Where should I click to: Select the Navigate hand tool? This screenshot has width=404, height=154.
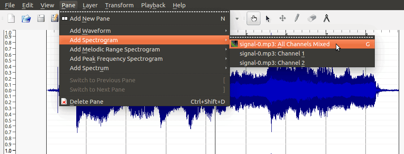pos(254,19)
